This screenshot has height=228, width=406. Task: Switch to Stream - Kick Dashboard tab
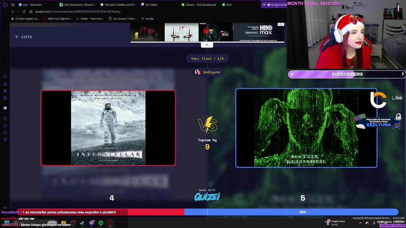pos(199,5)
